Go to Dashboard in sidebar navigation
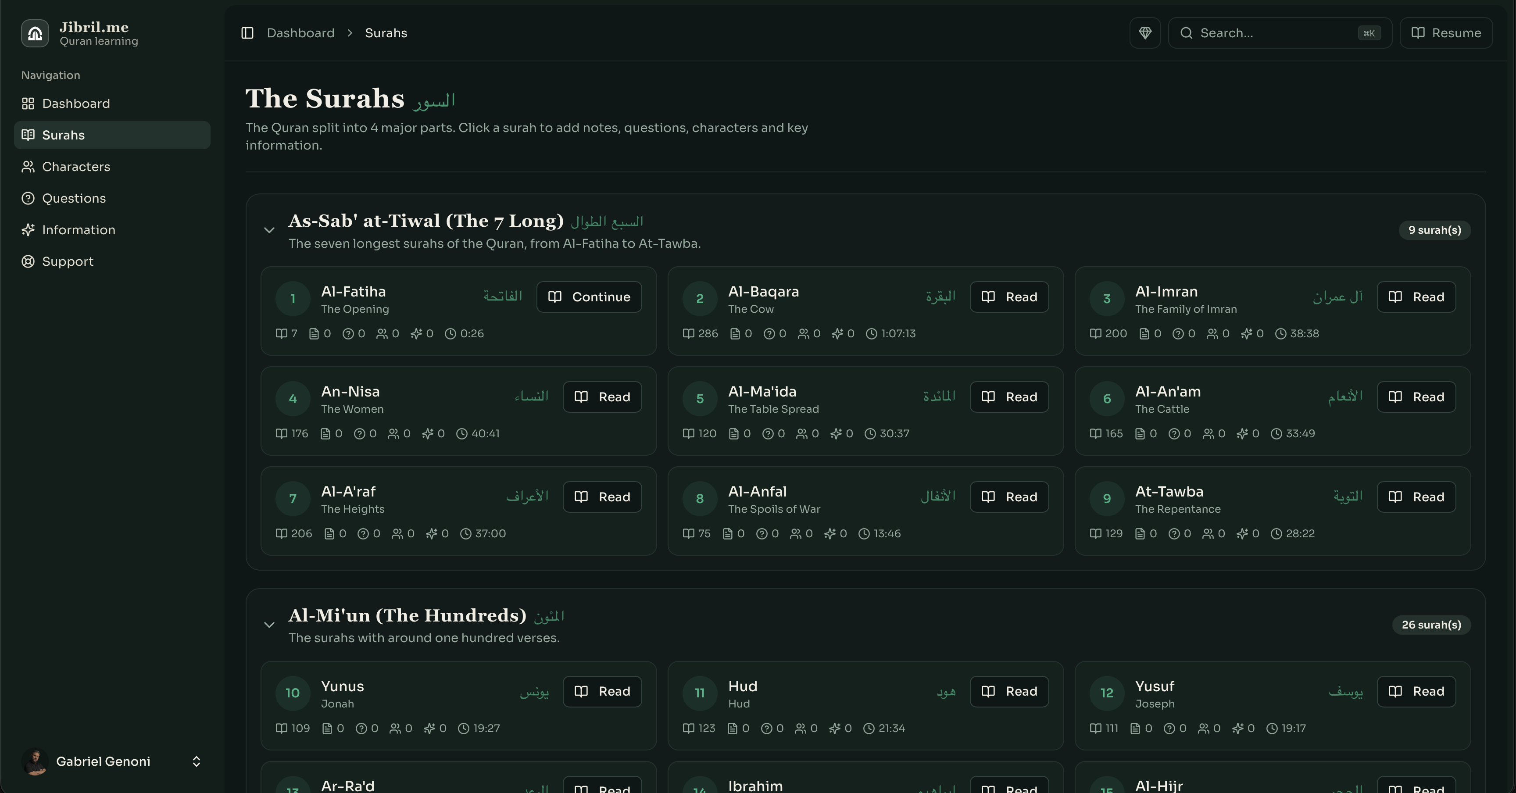Viewport: 1516px width, 793px height. (112, 104)
